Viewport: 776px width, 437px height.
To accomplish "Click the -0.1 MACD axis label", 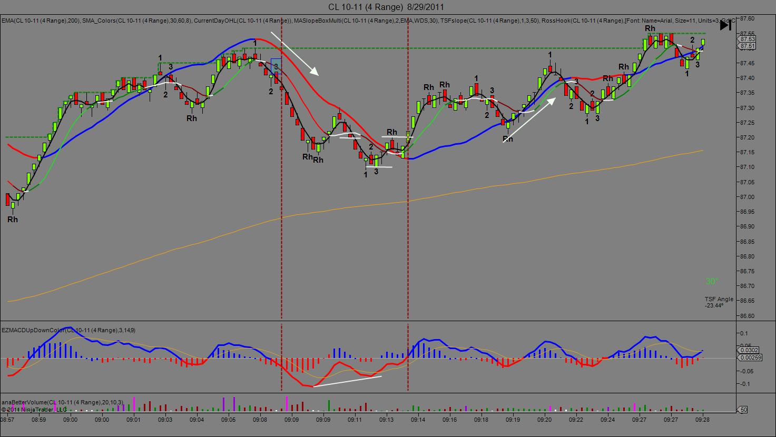I will pos(745,384).
